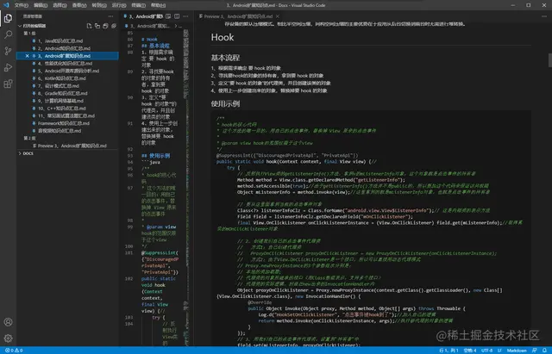Open the Manage gear icon
This screenshot has width=552, height=354.
pos(8,338)
